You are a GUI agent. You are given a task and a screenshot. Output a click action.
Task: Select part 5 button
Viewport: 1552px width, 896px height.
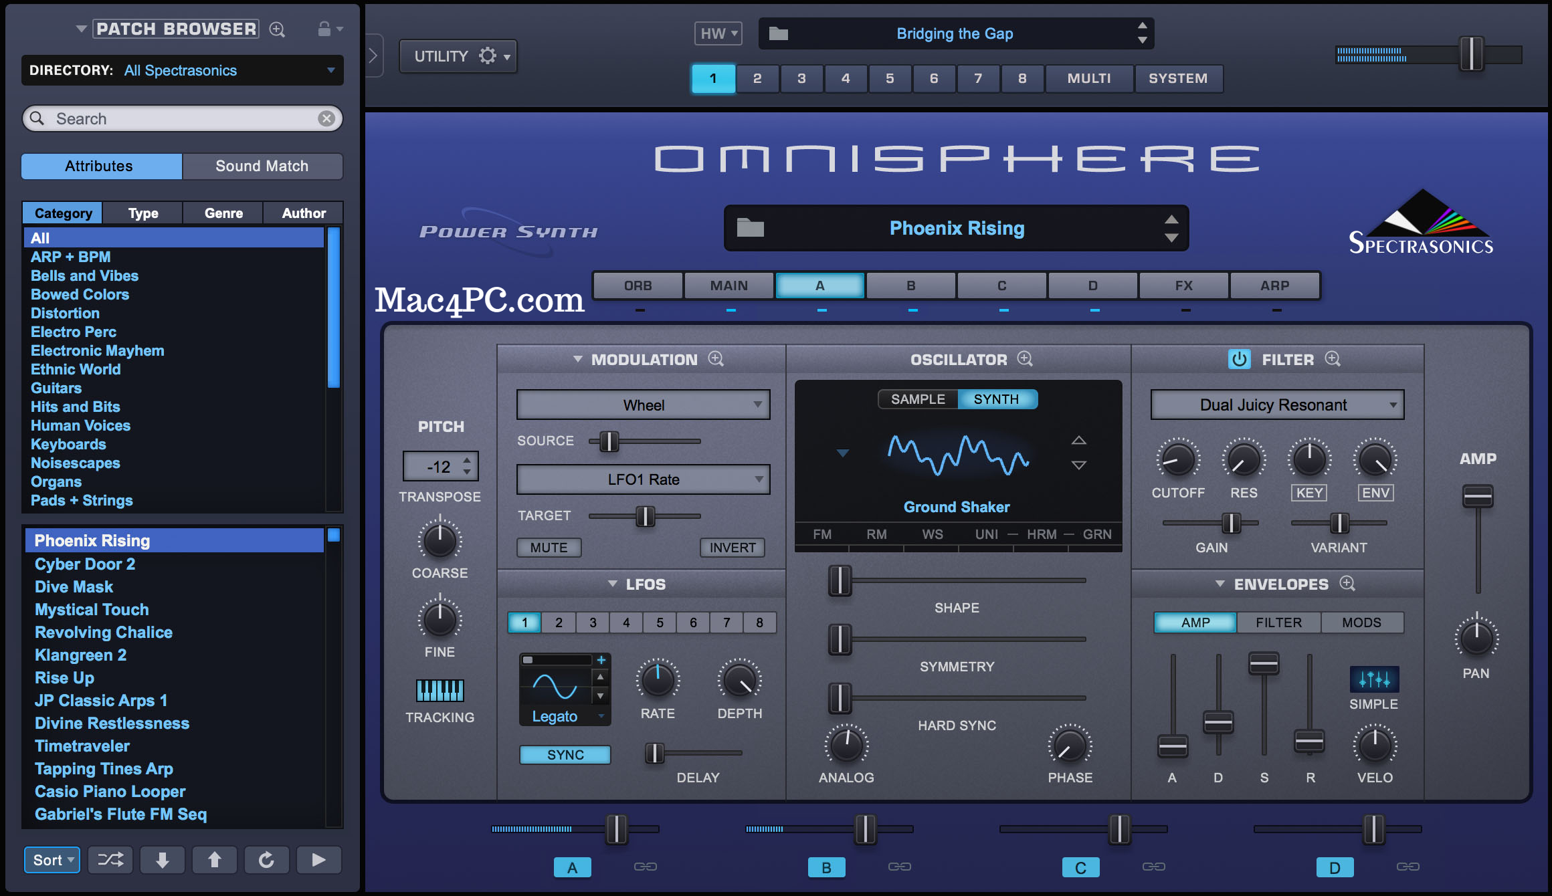click(890, 78)
